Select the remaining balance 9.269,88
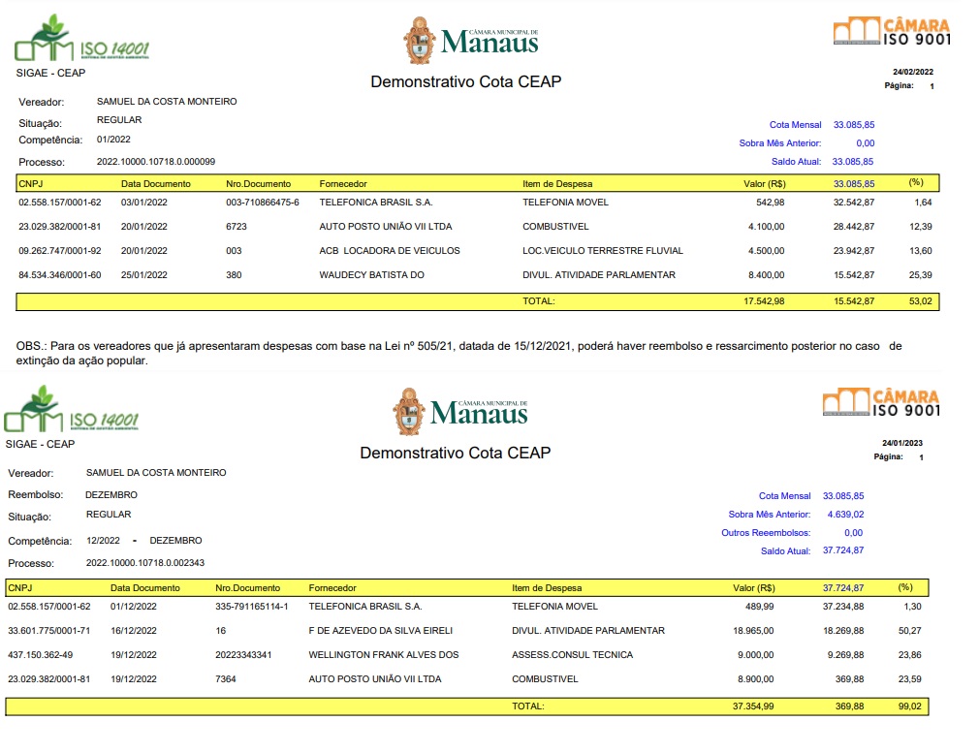Viewport: 979px width, 753px height. pos(846,655)
